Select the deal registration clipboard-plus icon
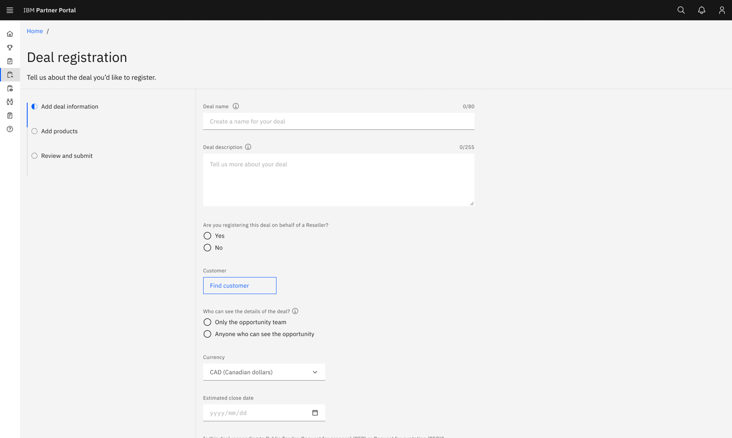Screen dimensions: 732x438 click(x=10, y=75)
